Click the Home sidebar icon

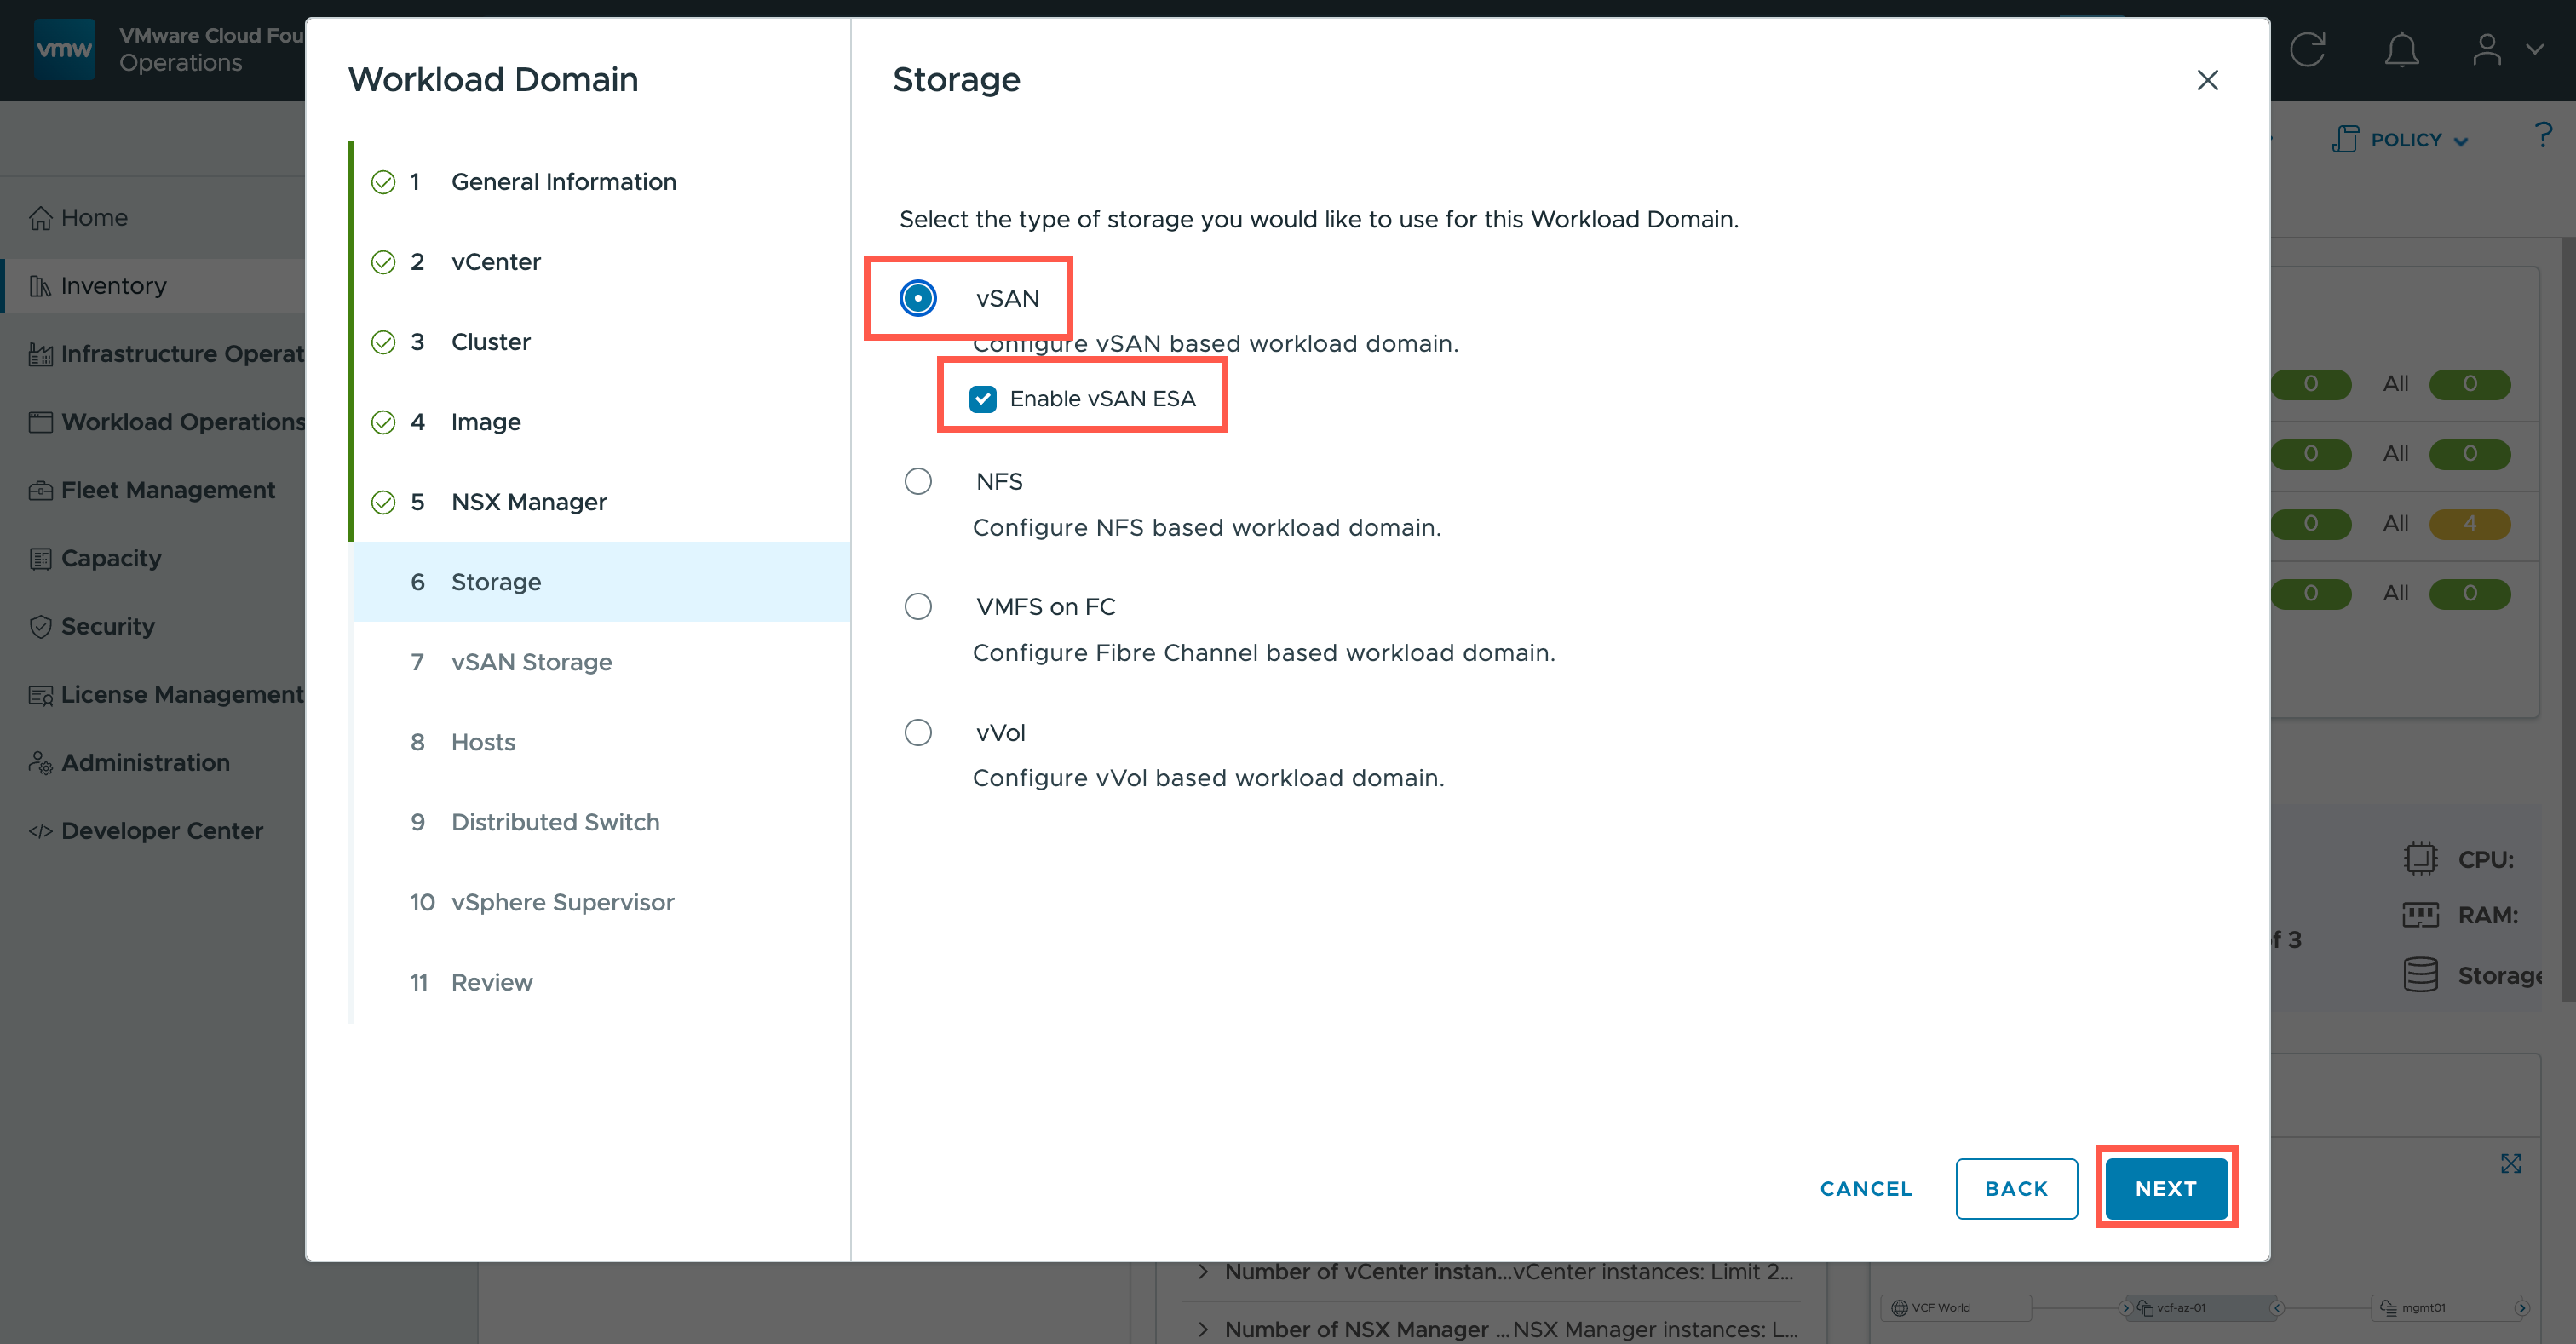[40, 218]
